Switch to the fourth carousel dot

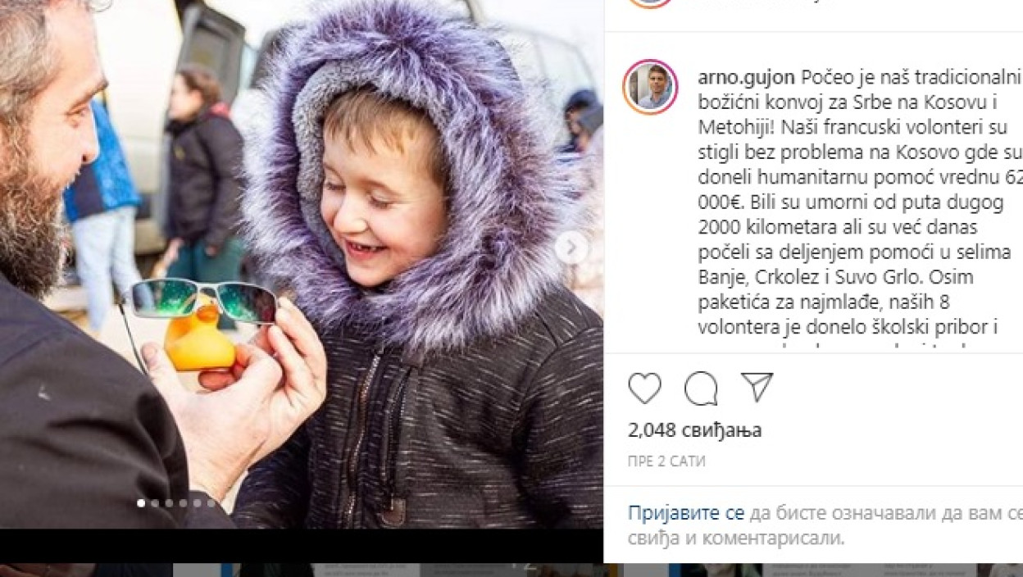[183, 503]
